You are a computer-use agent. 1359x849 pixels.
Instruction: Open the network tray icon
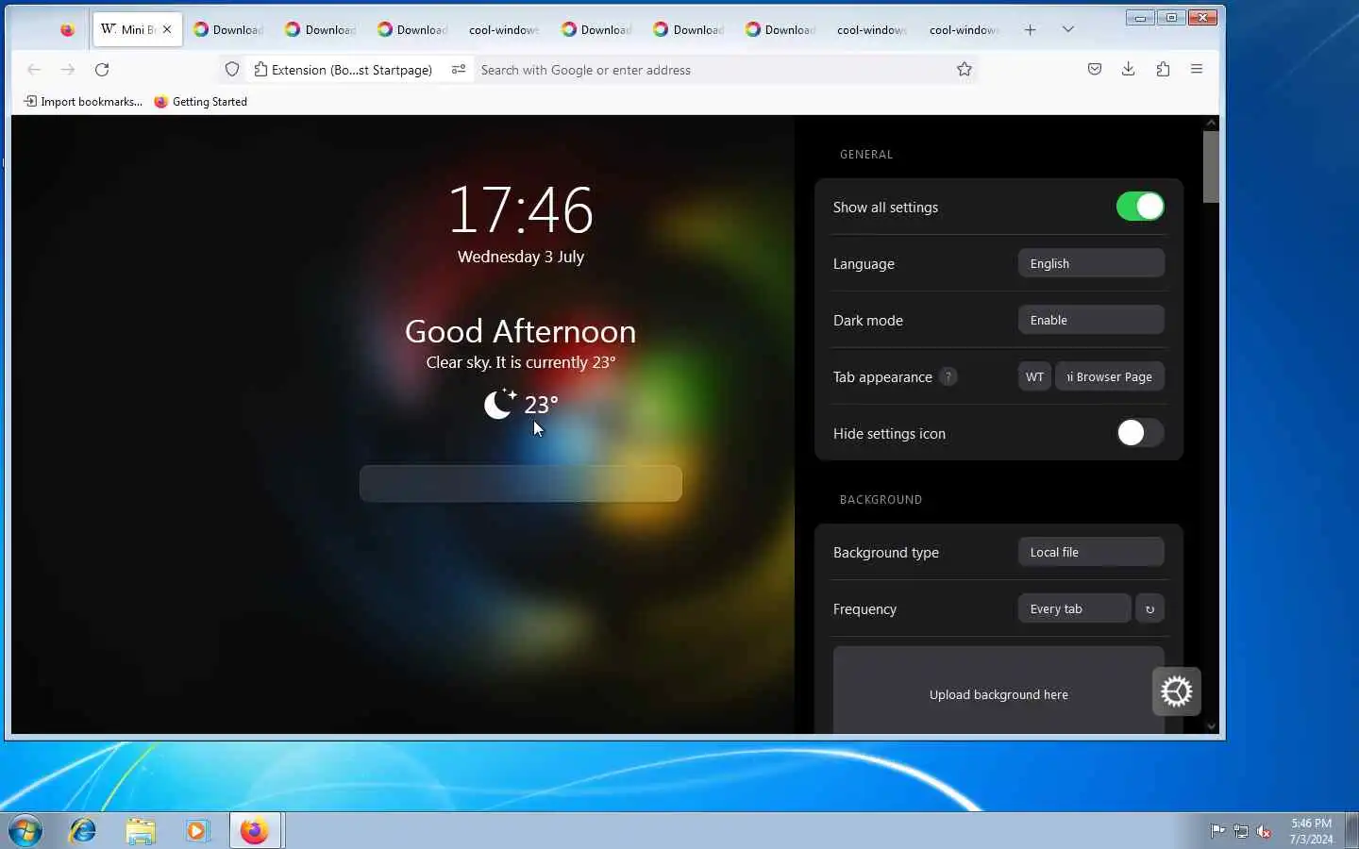(1241, 831)
